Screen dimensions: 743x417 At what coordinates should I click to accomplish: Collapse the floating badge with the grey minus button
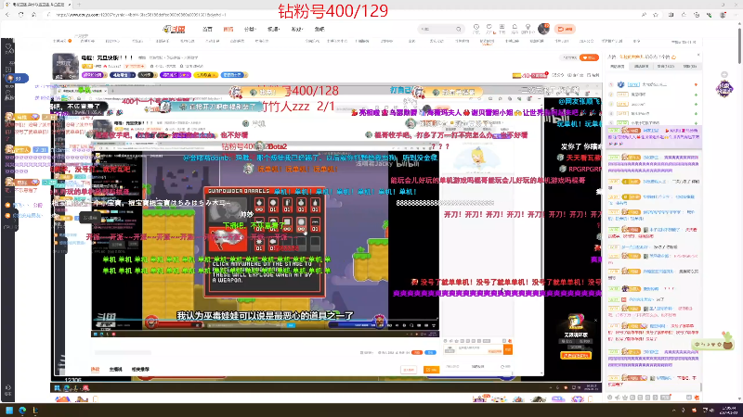click(724, 75)
